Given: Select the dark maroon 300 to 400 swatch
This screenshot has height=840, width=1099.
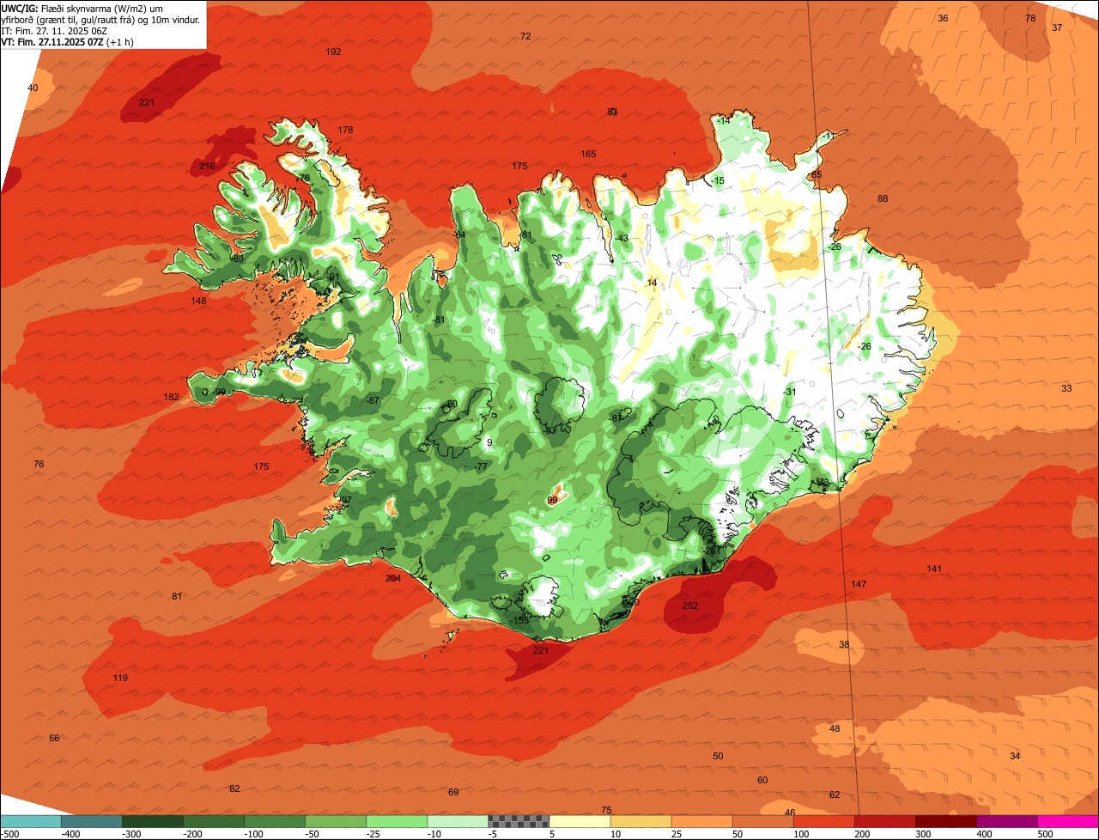Looking at the screenshot, I should 945,821.
